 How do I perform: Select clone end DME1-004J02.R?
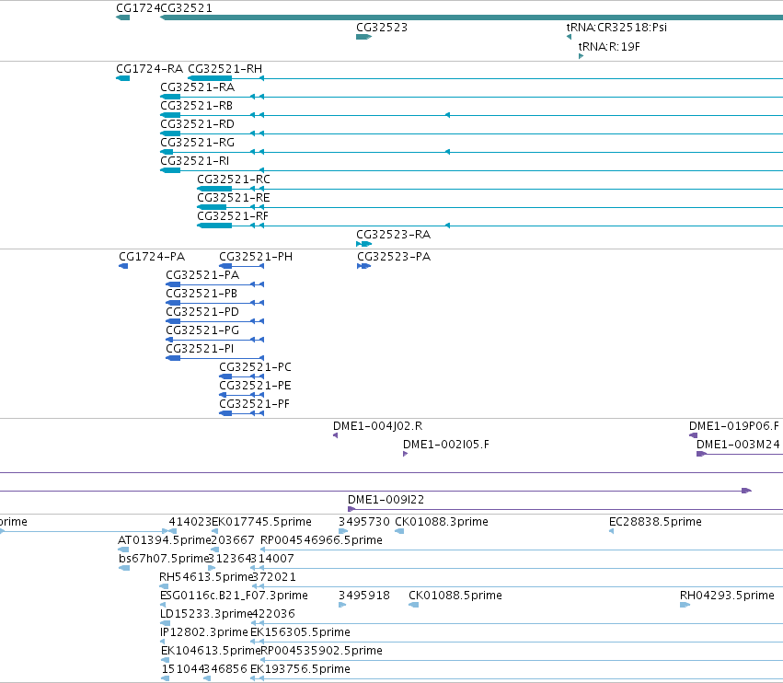377,426
